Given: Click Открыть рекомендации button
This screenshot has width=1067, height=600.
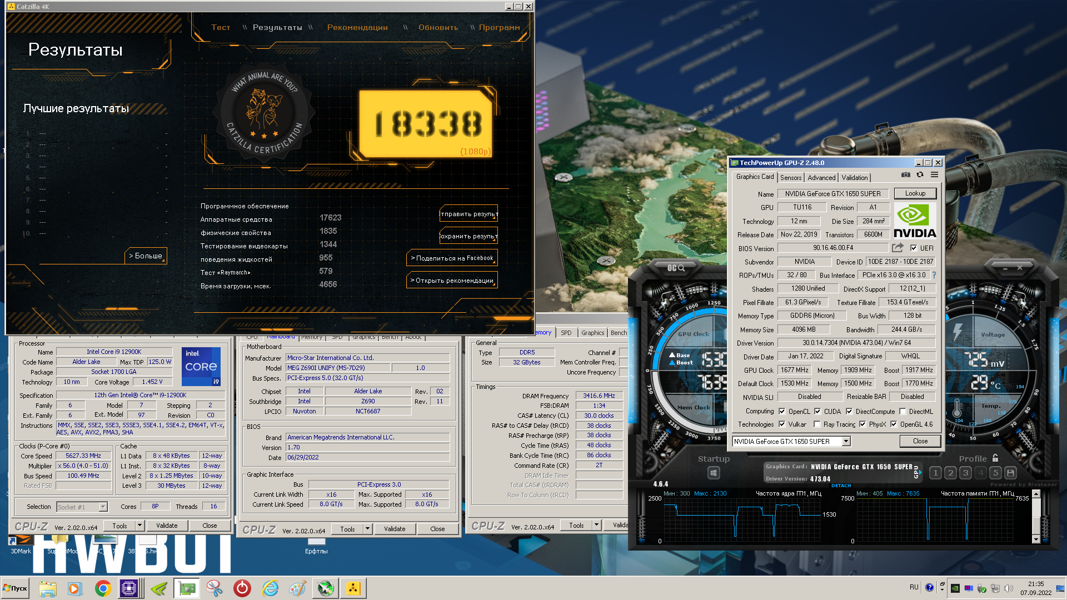Looking at the screenshot, I should [x=452, y=281].
